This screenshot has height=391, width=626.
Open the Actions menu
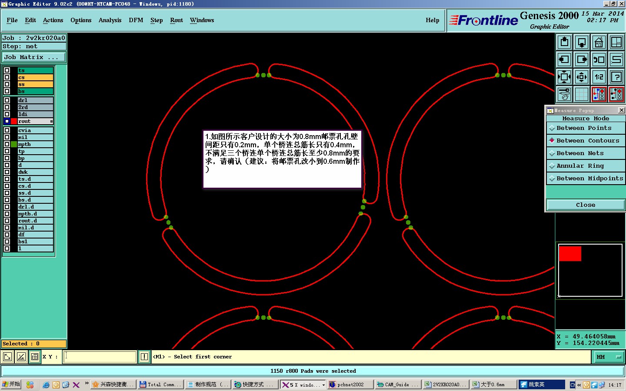pyautogui.click(x=53, y=20)
